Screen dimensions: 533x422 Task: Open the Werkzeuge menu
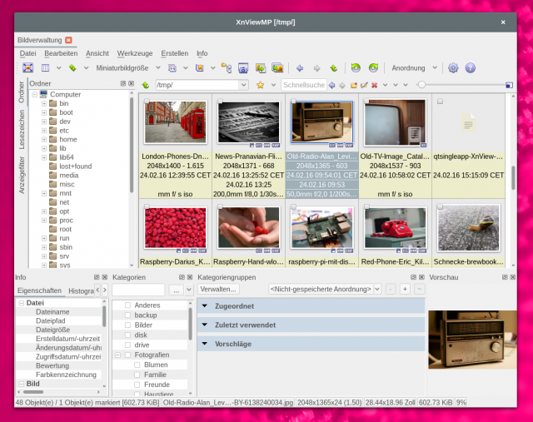(x=135, y=53)
